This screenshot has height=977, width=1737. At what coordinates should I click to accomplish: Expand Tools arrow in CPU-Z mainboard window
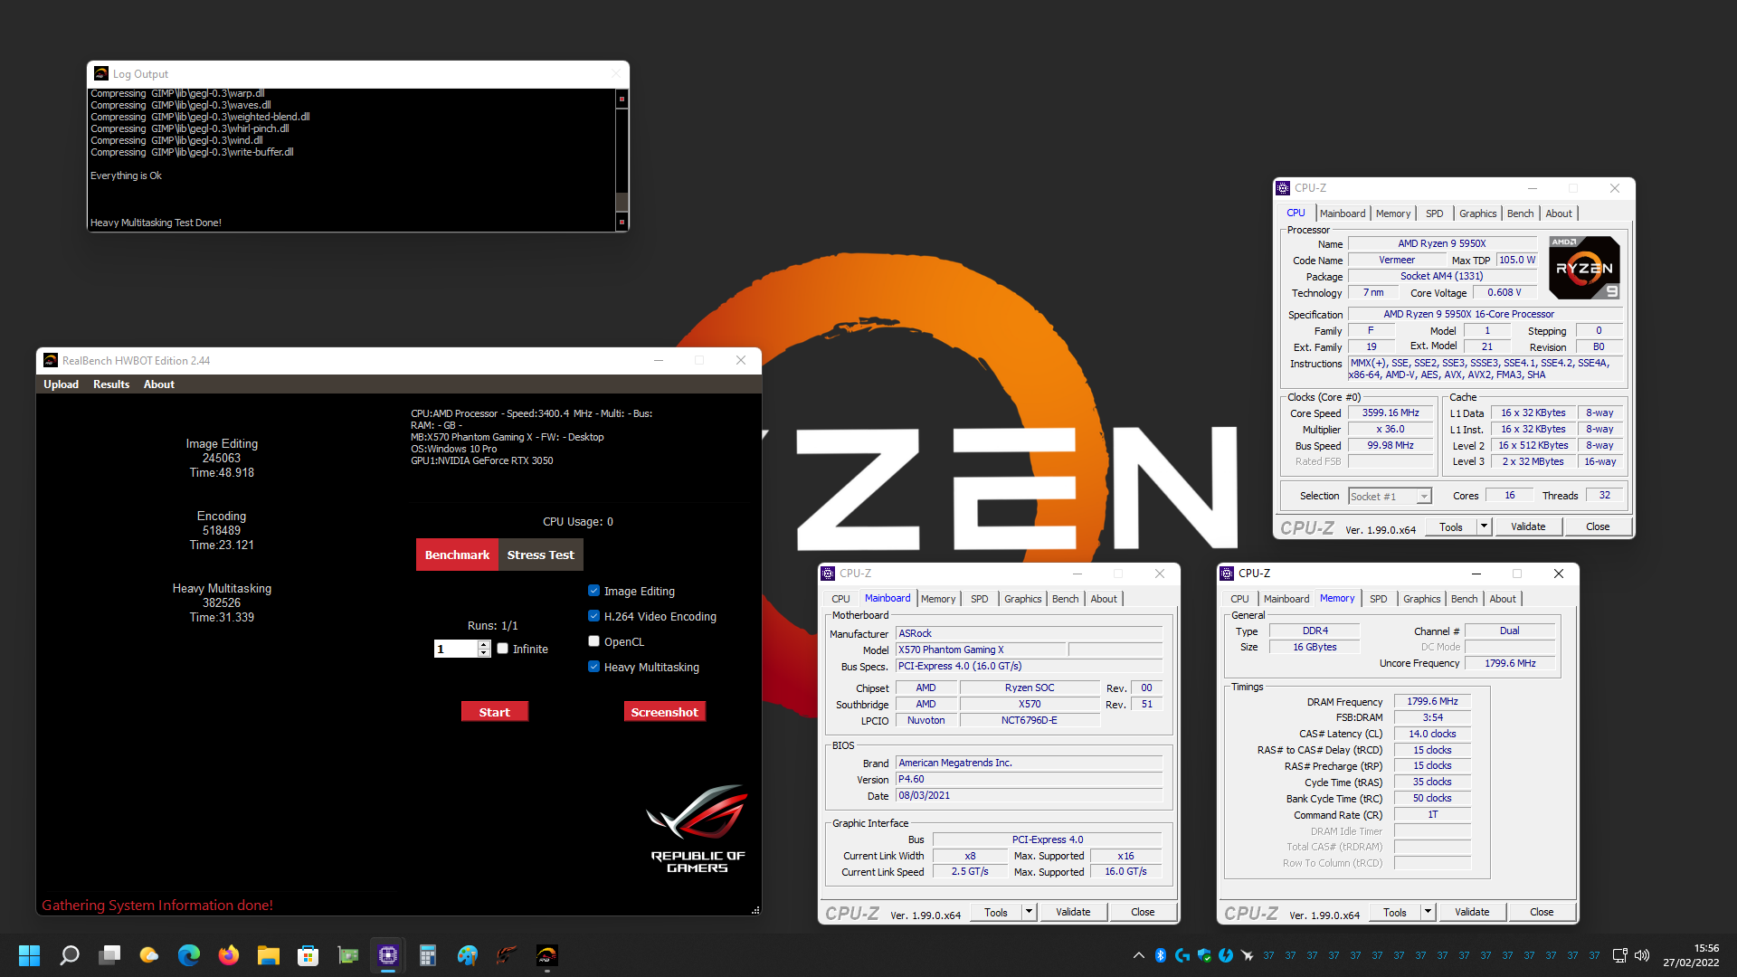click(1029, 912)
